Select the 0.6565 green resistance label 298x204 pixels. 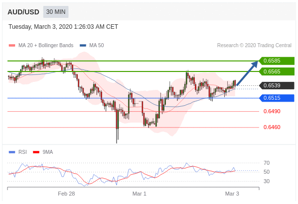(x=277, y=71)
